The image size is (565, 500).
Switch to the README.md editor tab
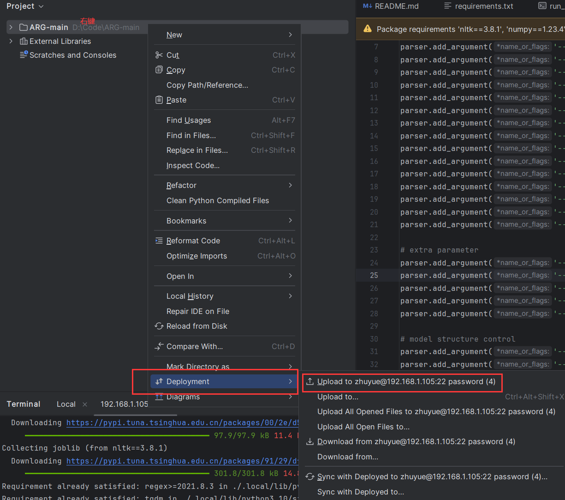391,6
